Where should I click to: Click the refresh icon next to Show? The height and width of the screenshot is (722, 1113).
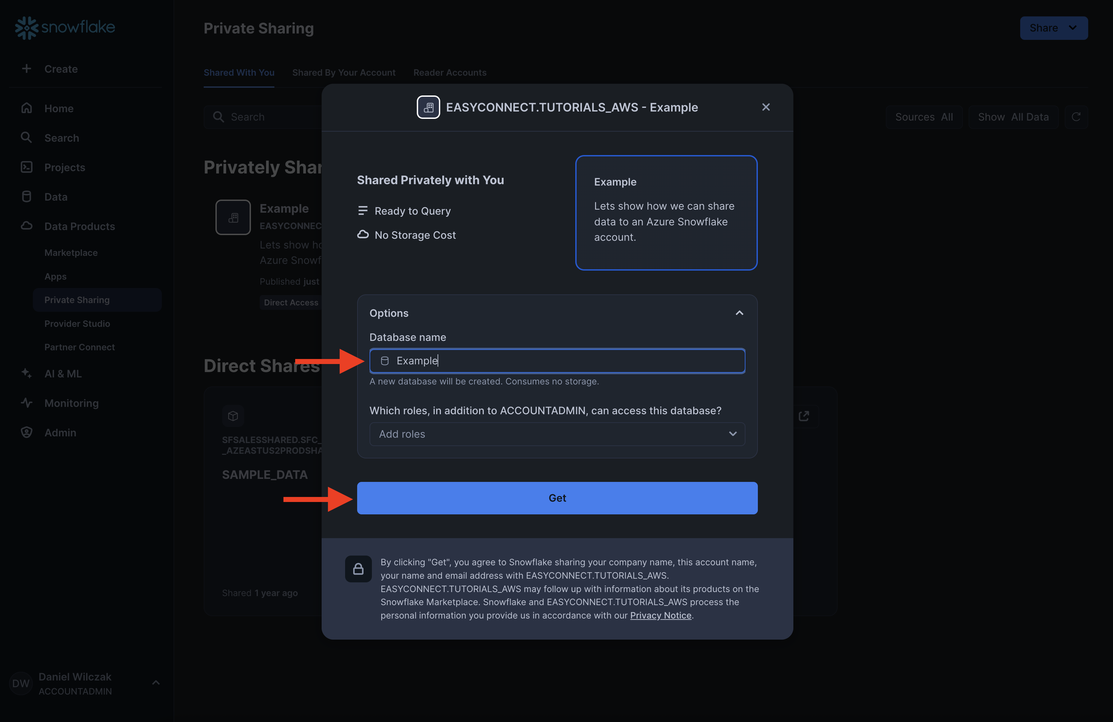[1075, 117]
